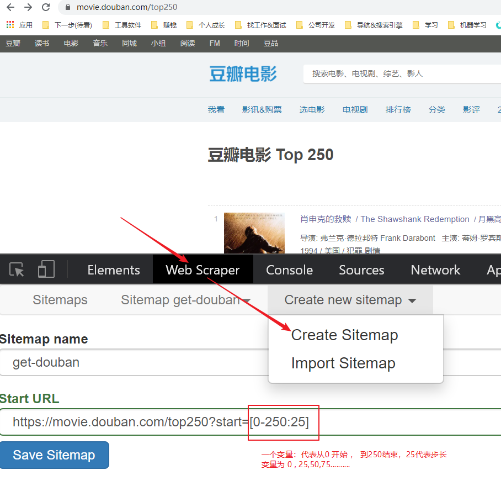The height and width of the screenshot is (502, 501).
Task: Open the apps grid icon in bookmarks bar
Action: click(10, 25)
